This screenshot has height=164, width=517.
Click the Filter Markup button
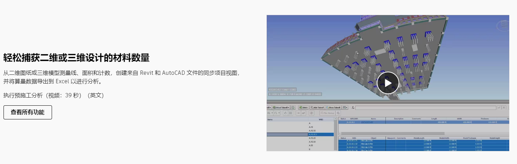pyautogui.click(x=327, y=113)
